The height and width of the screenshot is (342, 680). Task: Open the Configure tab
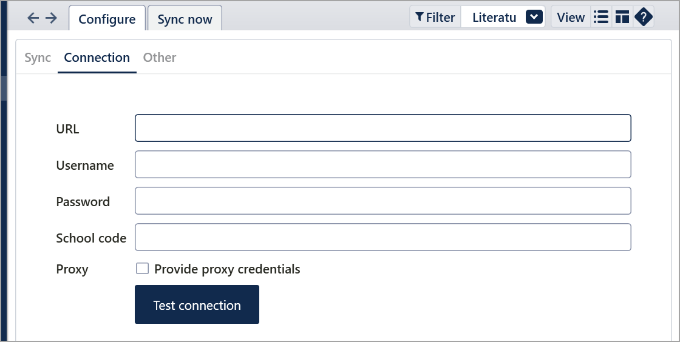click(107, 19)
